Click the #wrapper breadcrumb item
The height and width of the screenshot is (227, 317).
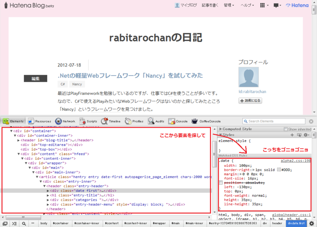159,223
